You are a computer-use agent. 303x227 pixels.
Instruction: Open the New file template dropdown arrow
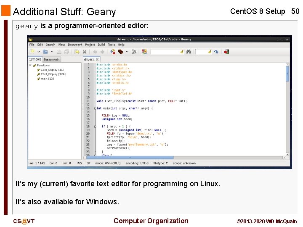coord(38,52)
